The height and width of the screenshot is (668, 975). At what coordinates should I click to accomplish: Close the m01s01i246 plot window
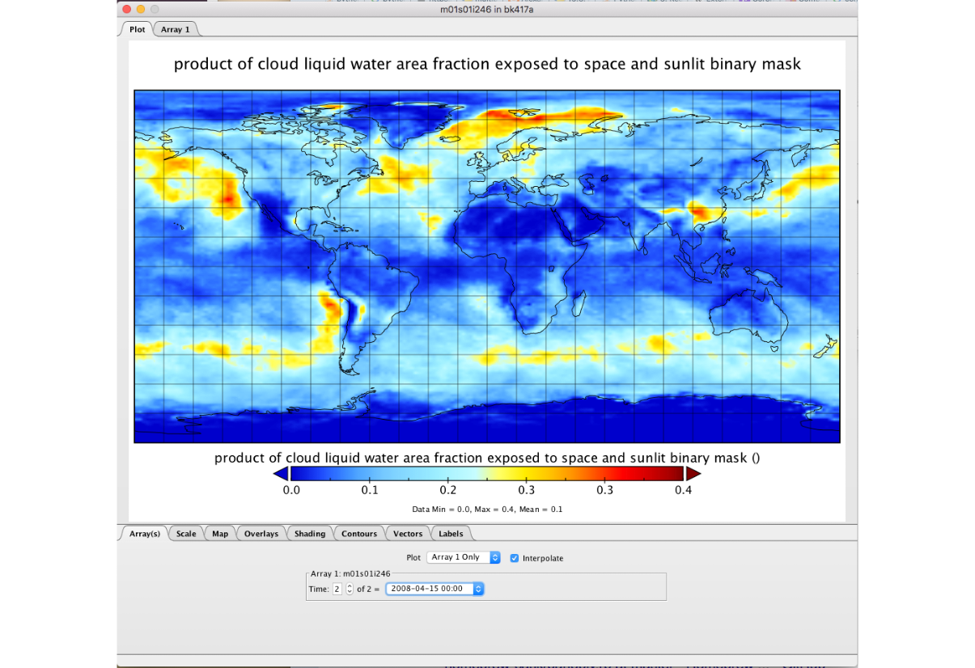tap(126, 8)
